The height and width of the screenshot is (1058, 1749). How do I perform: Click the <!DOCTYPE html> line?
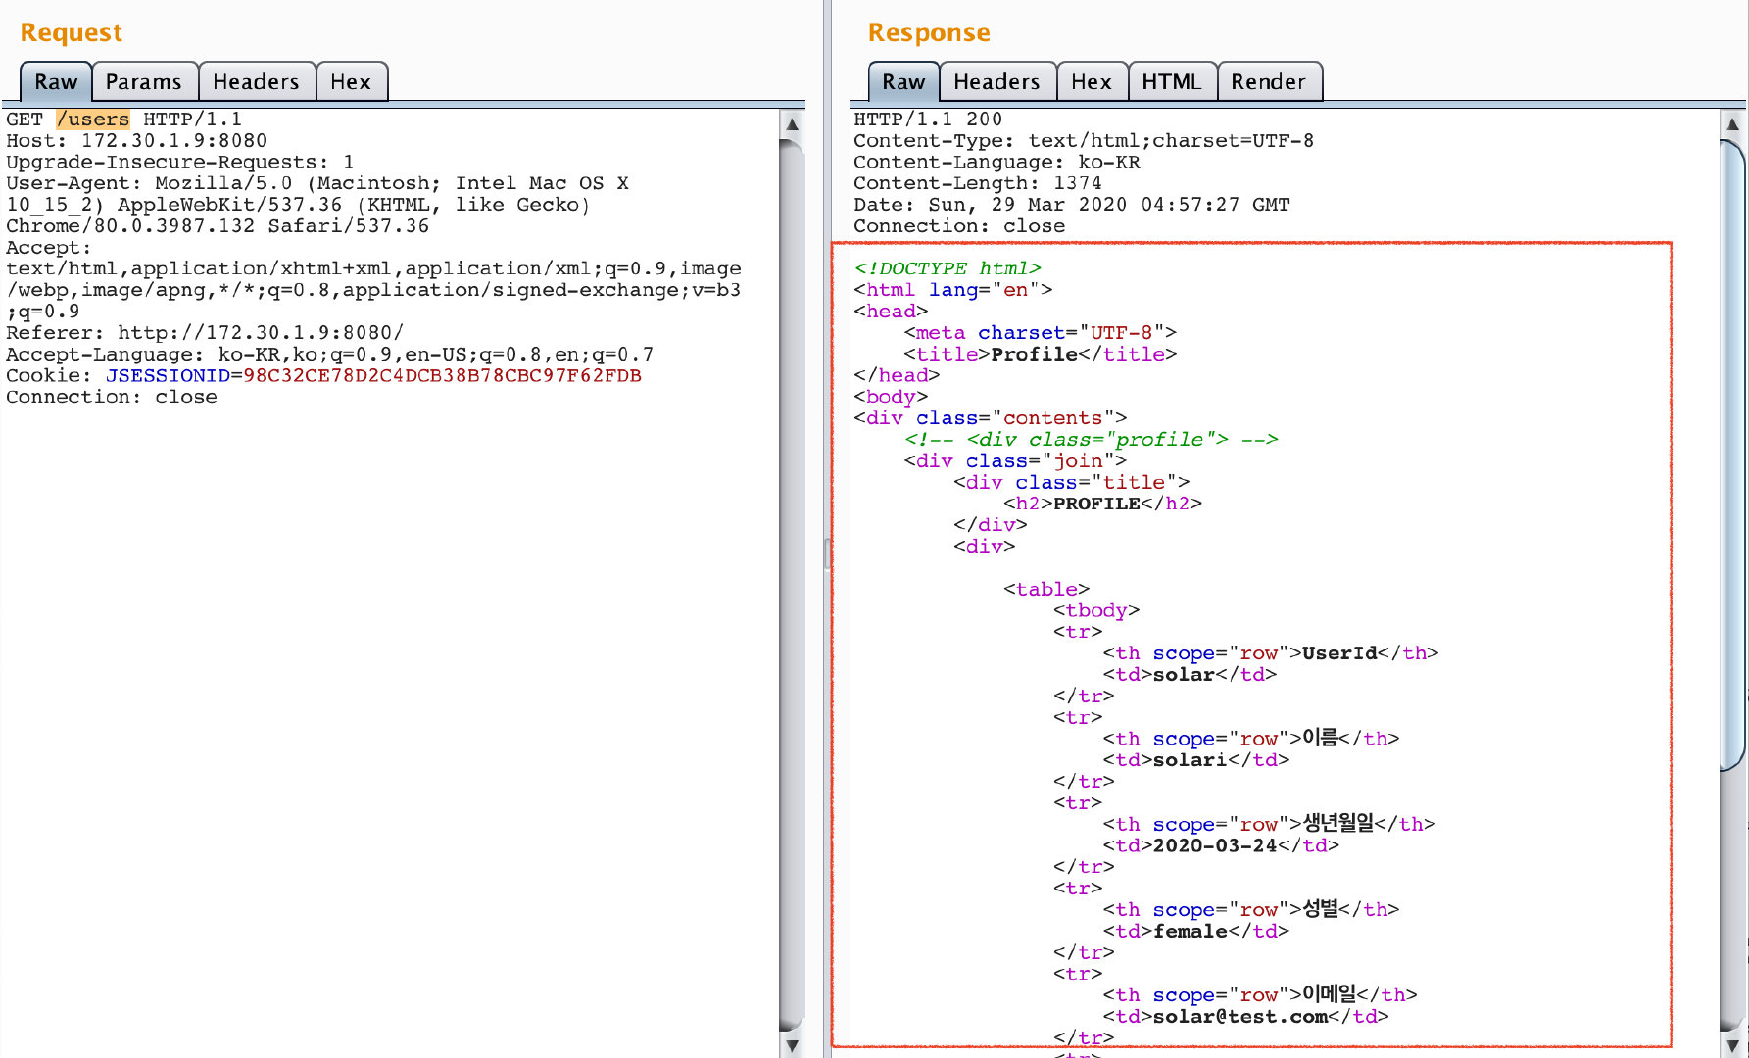pyautogui.click(x=947, y=269)
